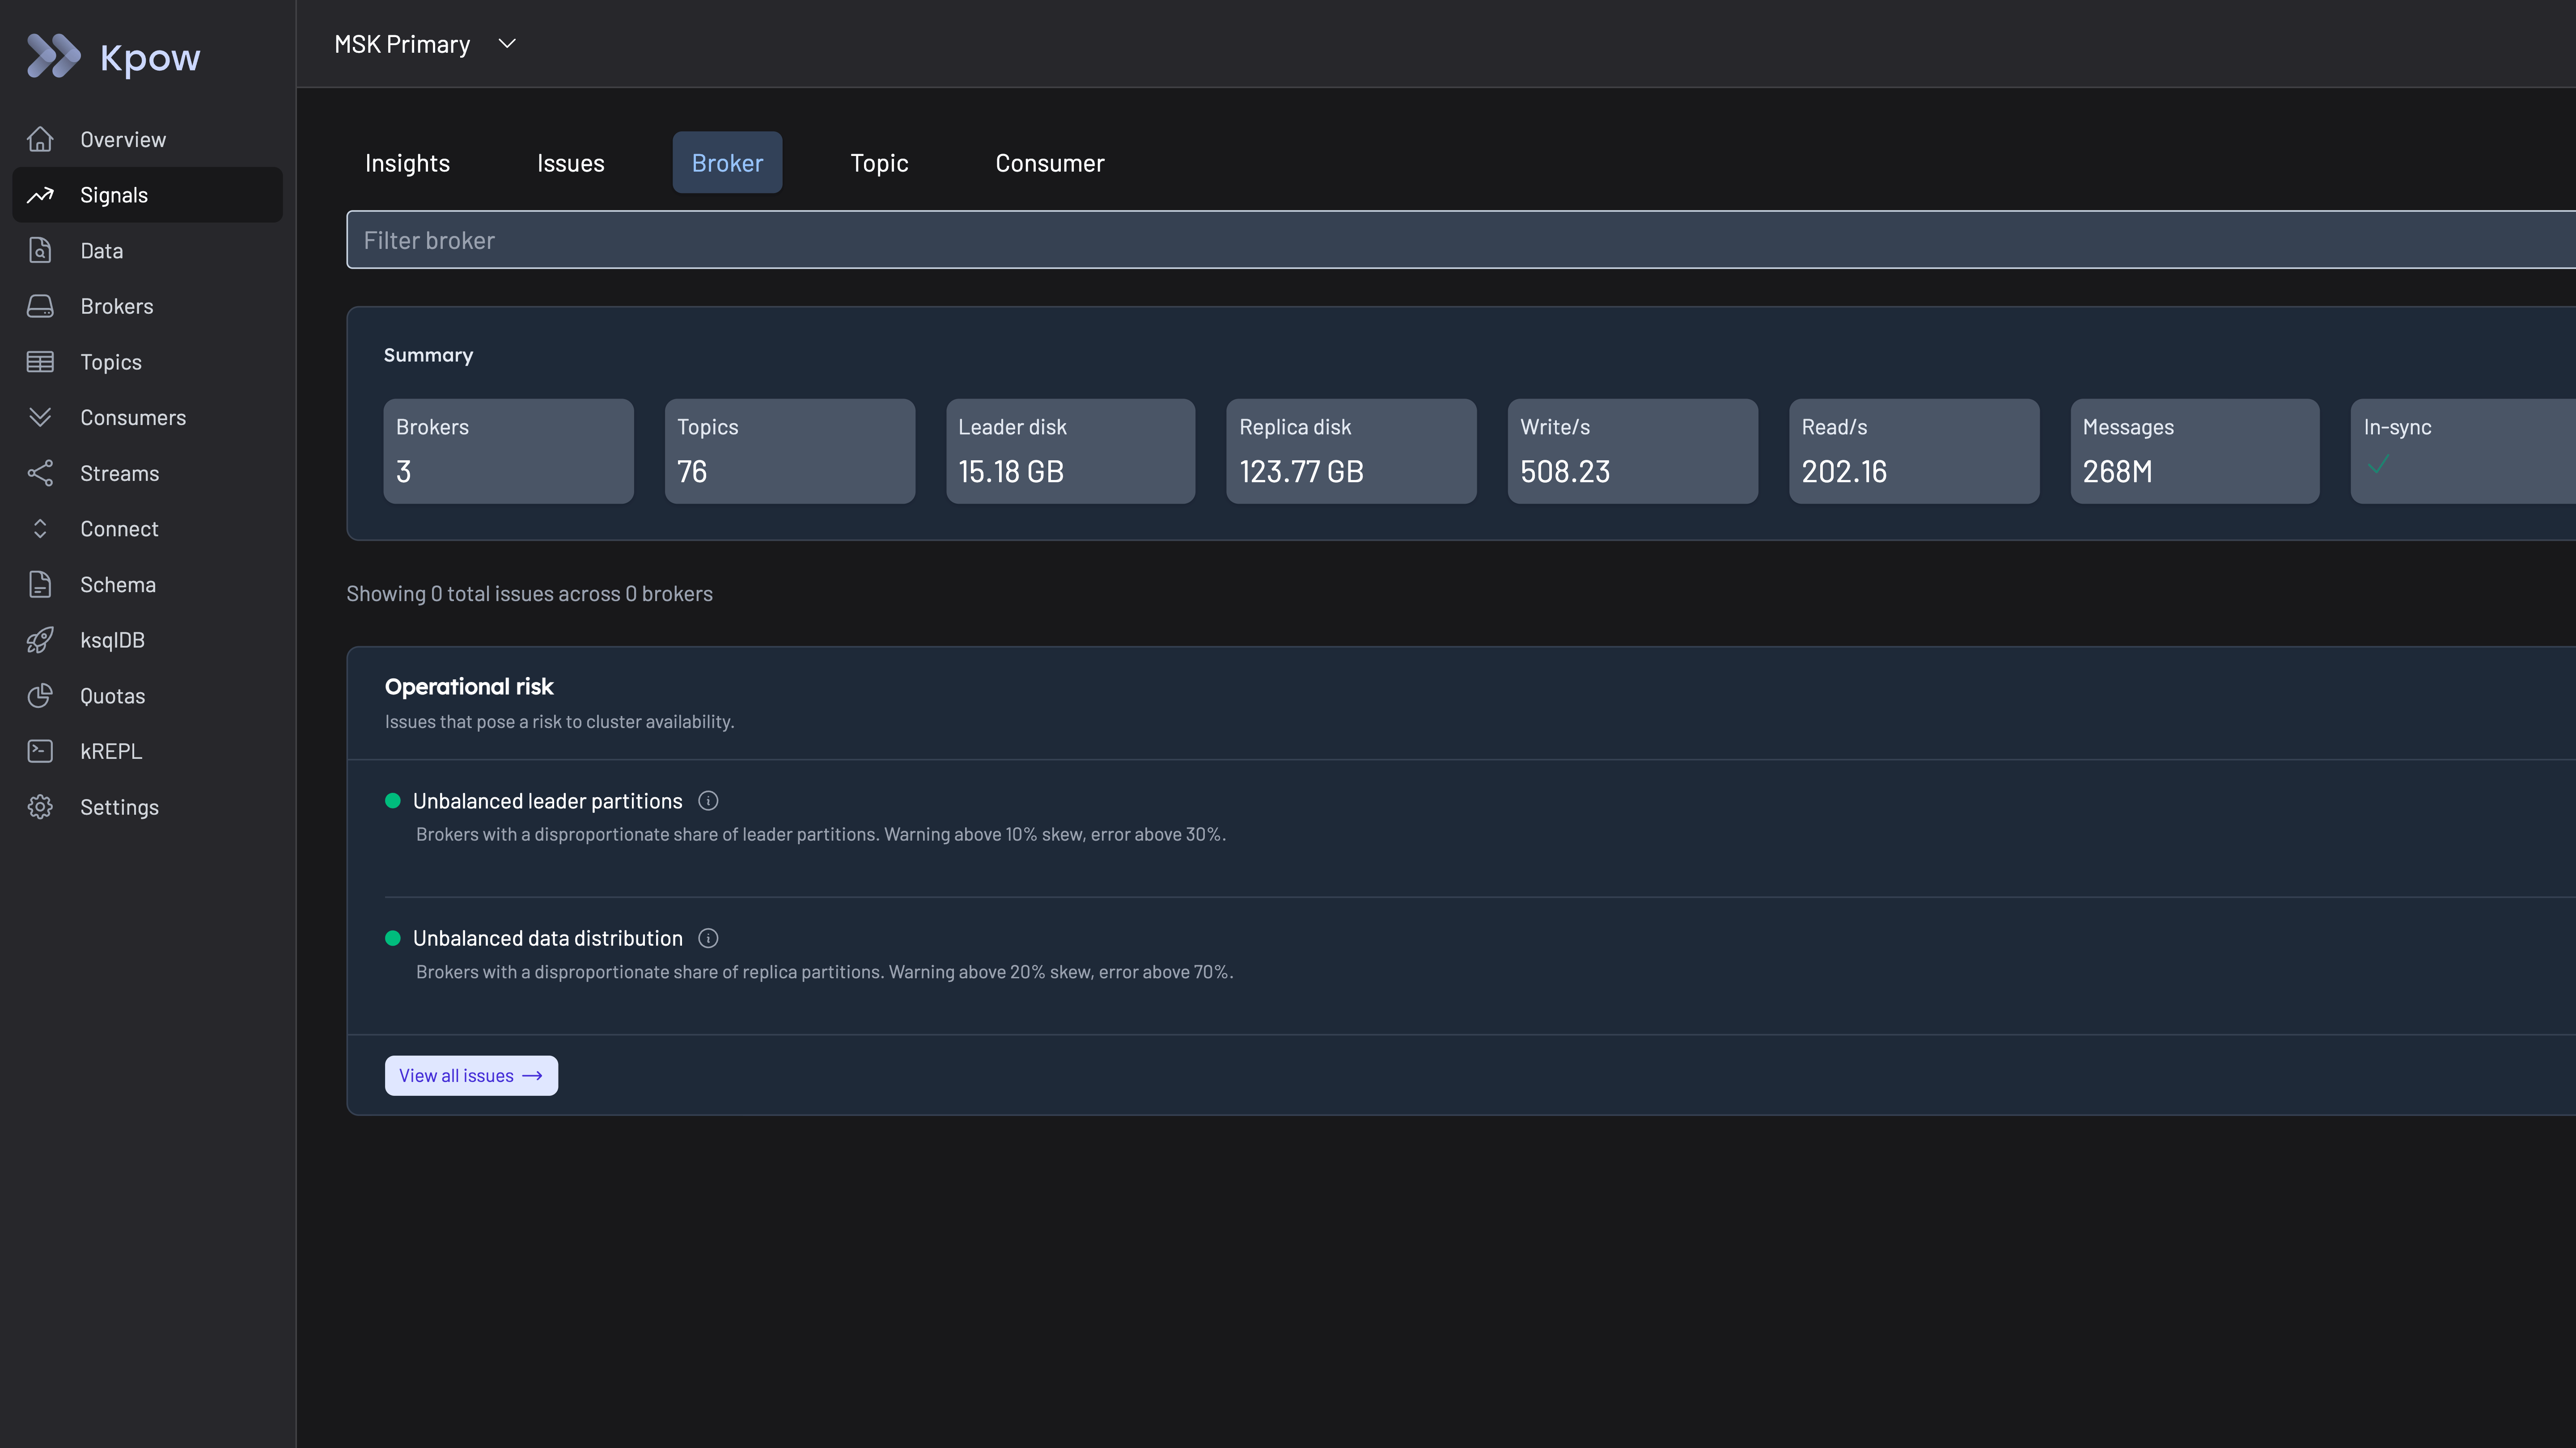This screenshot has width=2576, height=1448.
Task: Open Signals in the sidebar
Action: [x=148, y=195]
